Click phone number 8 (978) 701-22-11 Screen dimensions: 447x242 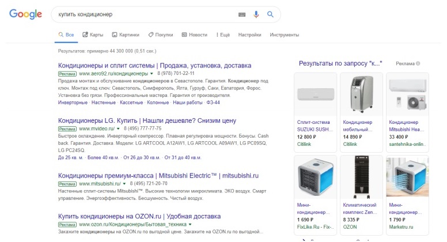point(176,74)
